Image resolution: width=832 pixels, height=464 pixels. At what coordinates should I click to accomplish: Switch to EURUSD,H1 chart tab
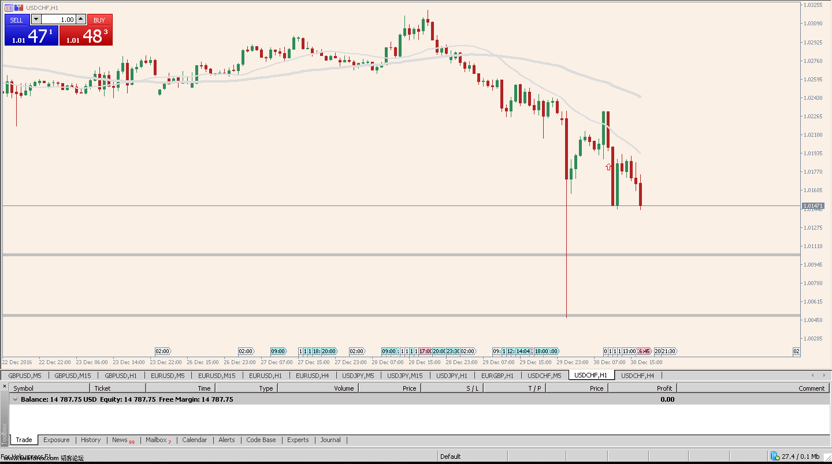pyautogui.click(x=265, y=375)
